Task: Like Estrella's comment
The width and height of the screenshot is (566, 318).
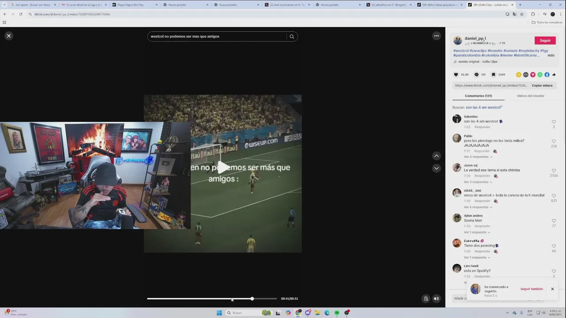Action: (x=554, y=246)
